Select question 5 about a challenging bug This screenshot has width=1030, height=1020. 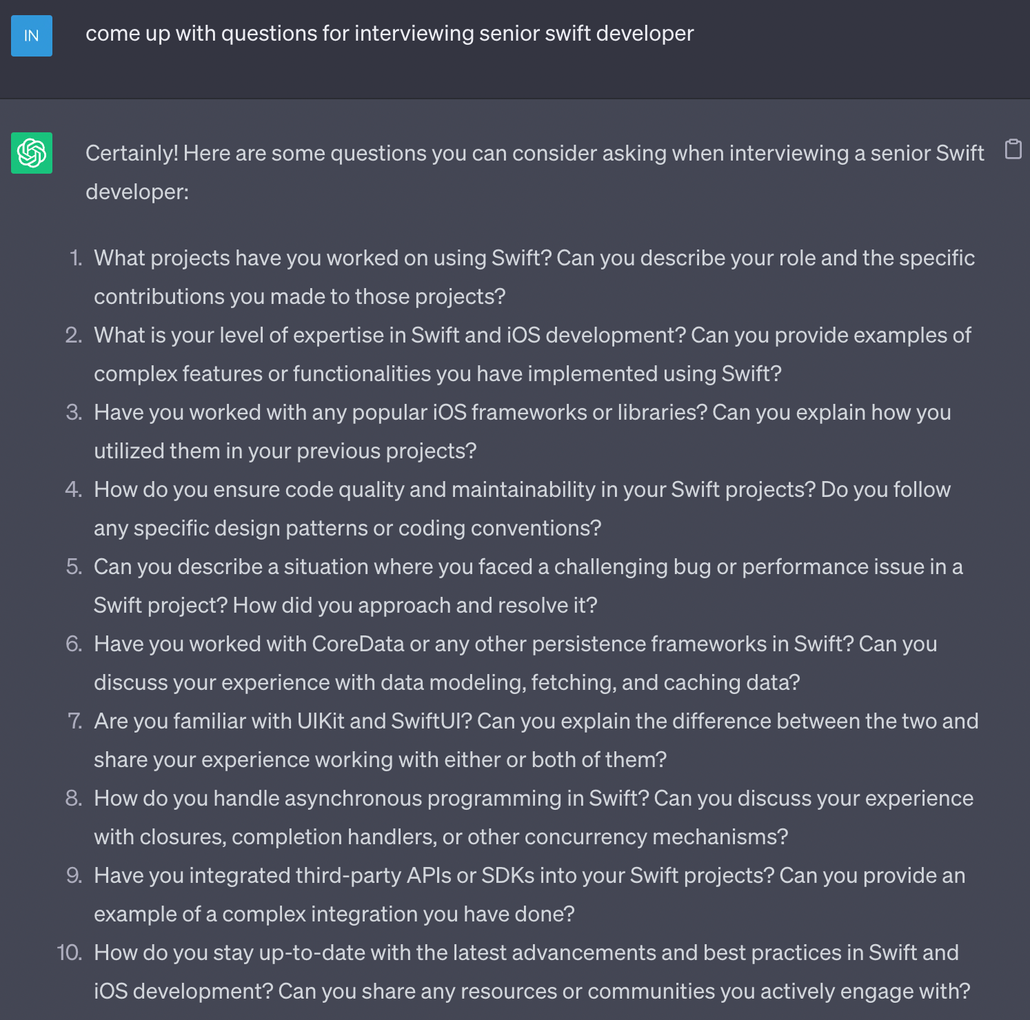click(528, 586)
